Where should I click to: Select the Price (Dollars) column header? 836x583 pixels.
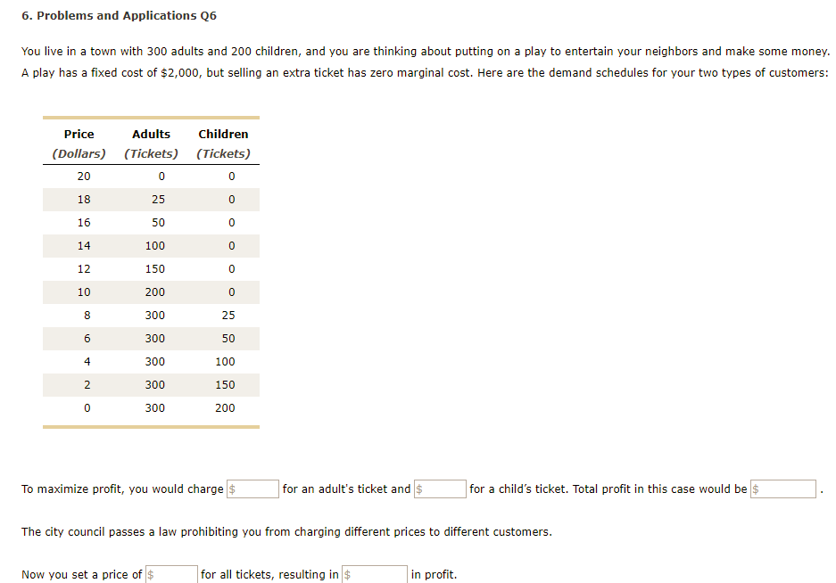tap(79, 143)
